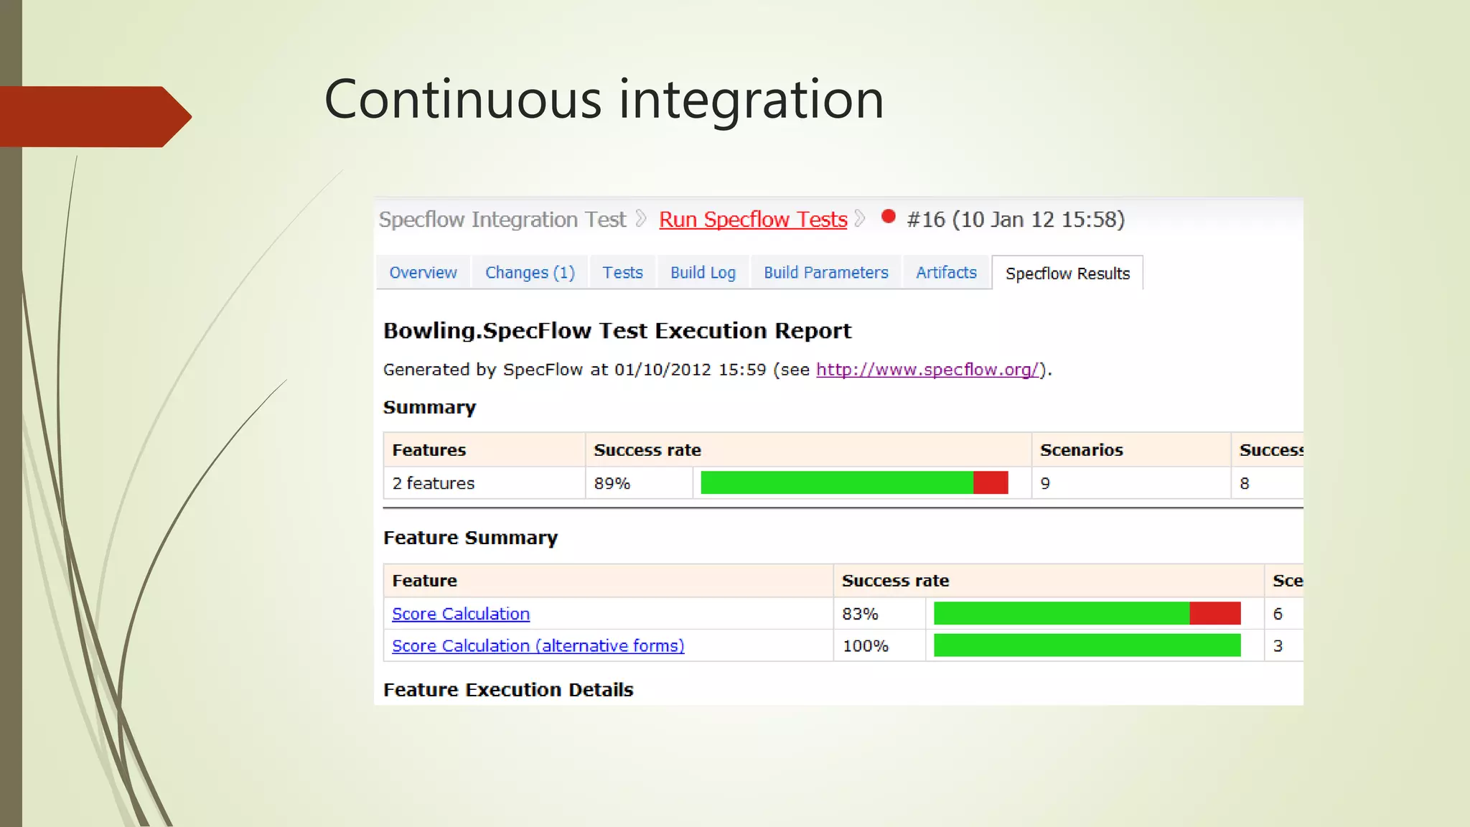
Task: Click the 89% summary success bar
Action: point(854,483)
